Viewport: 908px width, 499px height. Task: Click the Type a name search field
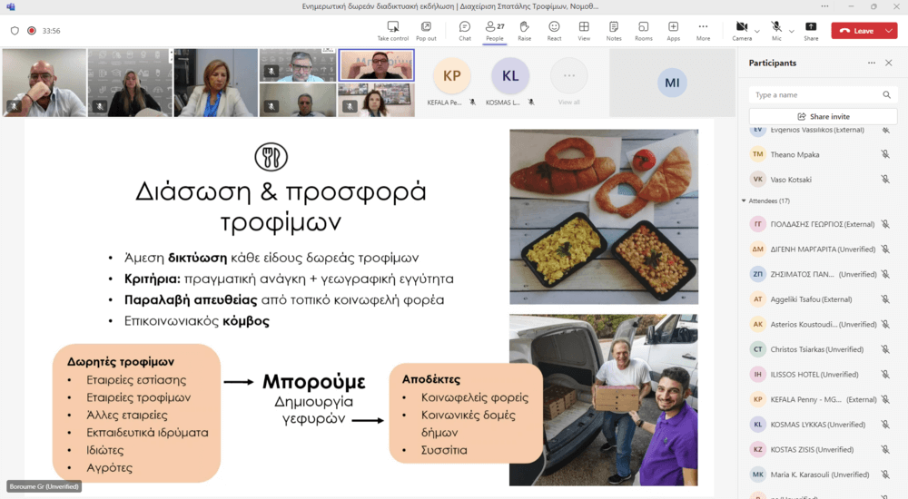coord(823,95)
